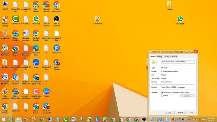
Task: Click the 'Today, March 4, 2023' created value
Action: tap(173, 87)
